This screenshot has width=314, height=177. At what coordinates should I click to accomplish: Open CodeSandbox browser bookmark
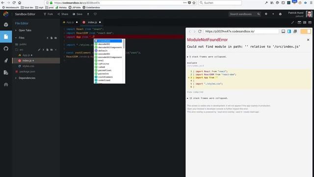pos(91,7)
